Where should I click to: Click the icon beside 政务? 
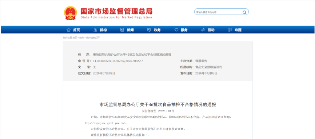(x=149, y=30)
